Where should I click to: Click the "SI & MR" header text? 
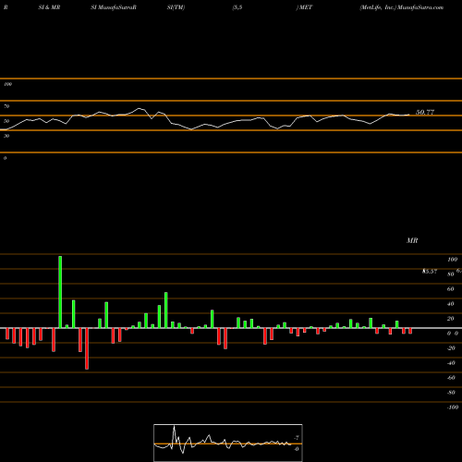click(49, 7)
